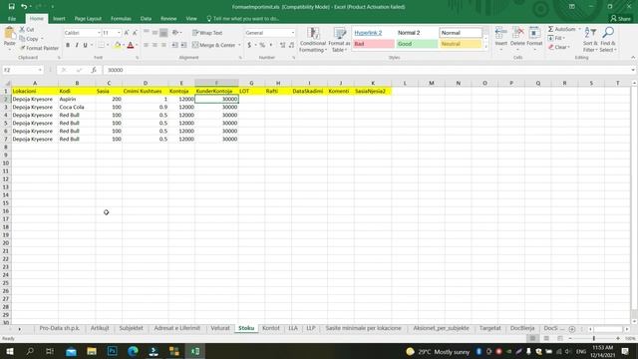The width and height of the screenshot is (638, 359).
Task: Toggle Middle Align vertical alignment
Action: tap(155, 33)
